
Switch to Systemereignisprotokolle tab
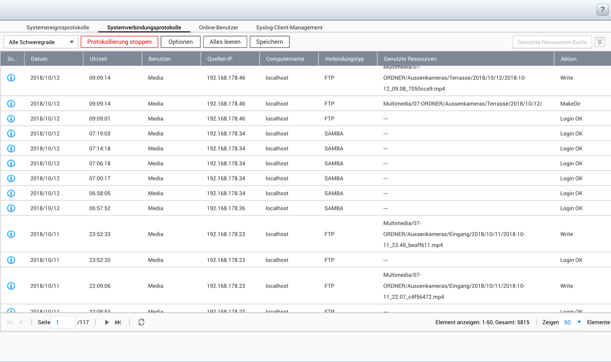pyautogui.click(x=58, y=27)
